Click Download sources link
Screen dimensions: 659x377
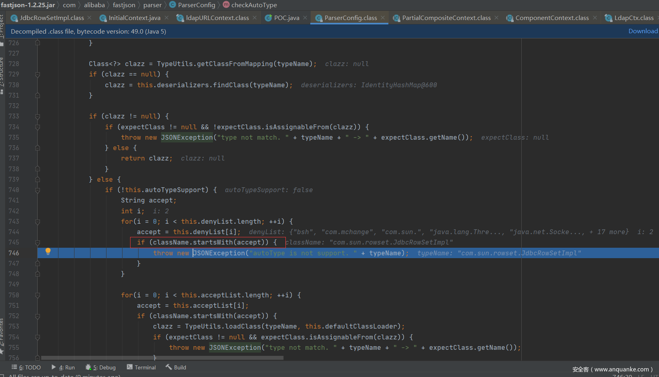pyautogui.click(x=643, y=31)
